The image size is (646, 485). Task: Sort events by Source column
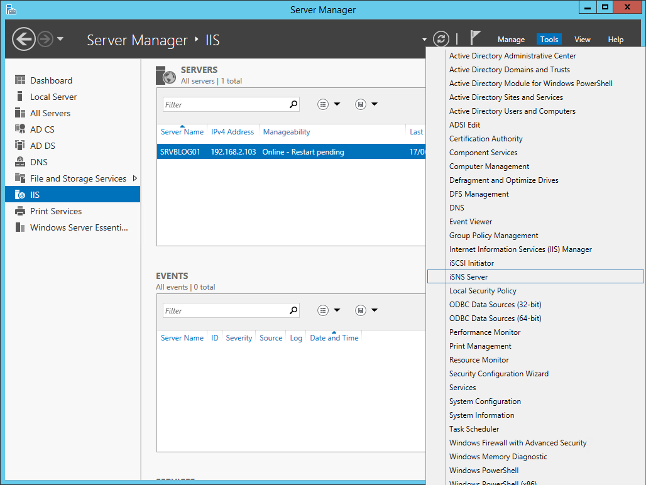[x=271, y=337]
